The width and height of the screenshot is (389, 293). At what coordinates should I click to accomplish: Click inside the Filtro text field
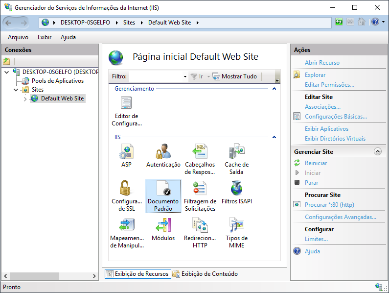(156, 76)
